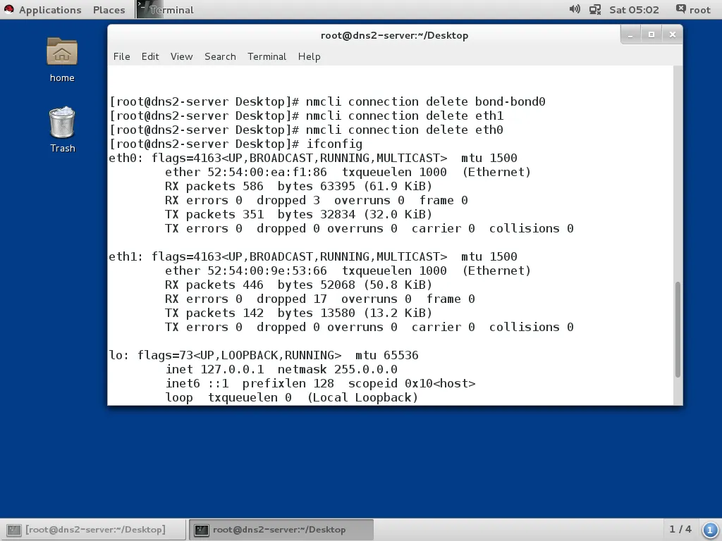The image size is (722, 541).
Task: Click the terminal icon on the active taskbar button
Action: coord(201,529)
